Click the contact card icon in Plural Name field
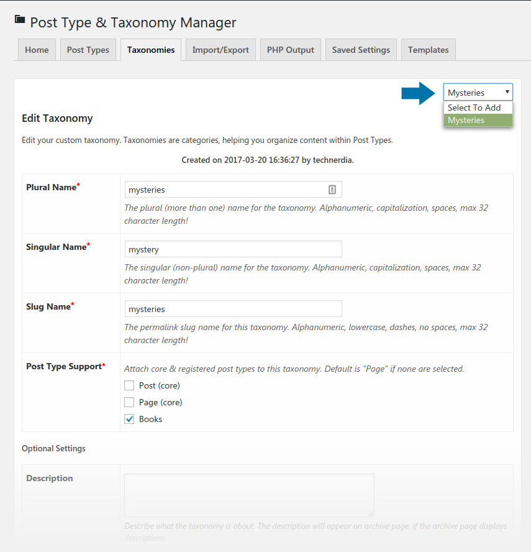This screenshot has width=531, height=552. [x=332, y=190]
